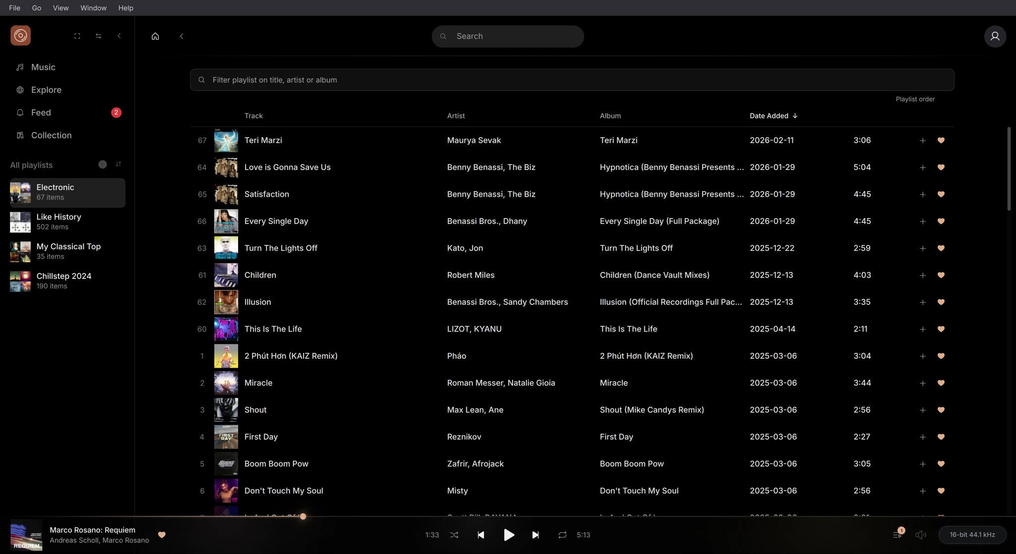Image resolution: width=1016 pixels, height=554 pixels.
Task: Toggle fullscreen mode icon in sidebar header
Action: tap(77, 36)
